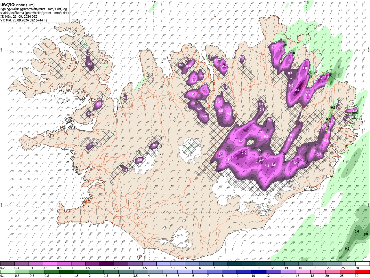Click the 0.2 snow value in the Westfjords
370x278 pixels.
88,54
